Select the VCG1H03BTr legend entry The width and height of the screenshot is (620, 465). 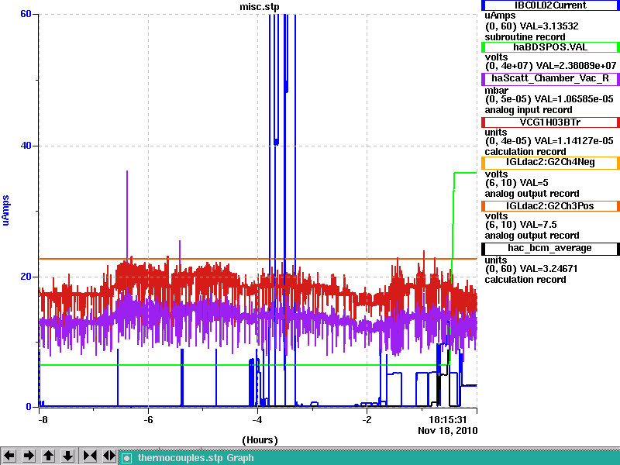[550, 122]
